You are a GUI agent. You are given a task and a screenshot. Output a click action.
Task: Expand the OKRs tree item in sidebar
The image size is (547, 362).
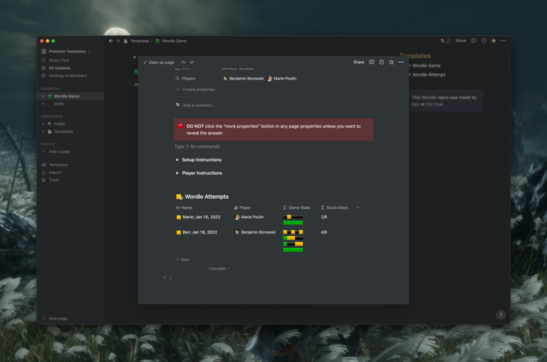tap(43, 104)
